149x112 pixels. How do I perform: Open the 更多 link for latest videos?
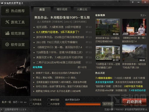point(143,15)
